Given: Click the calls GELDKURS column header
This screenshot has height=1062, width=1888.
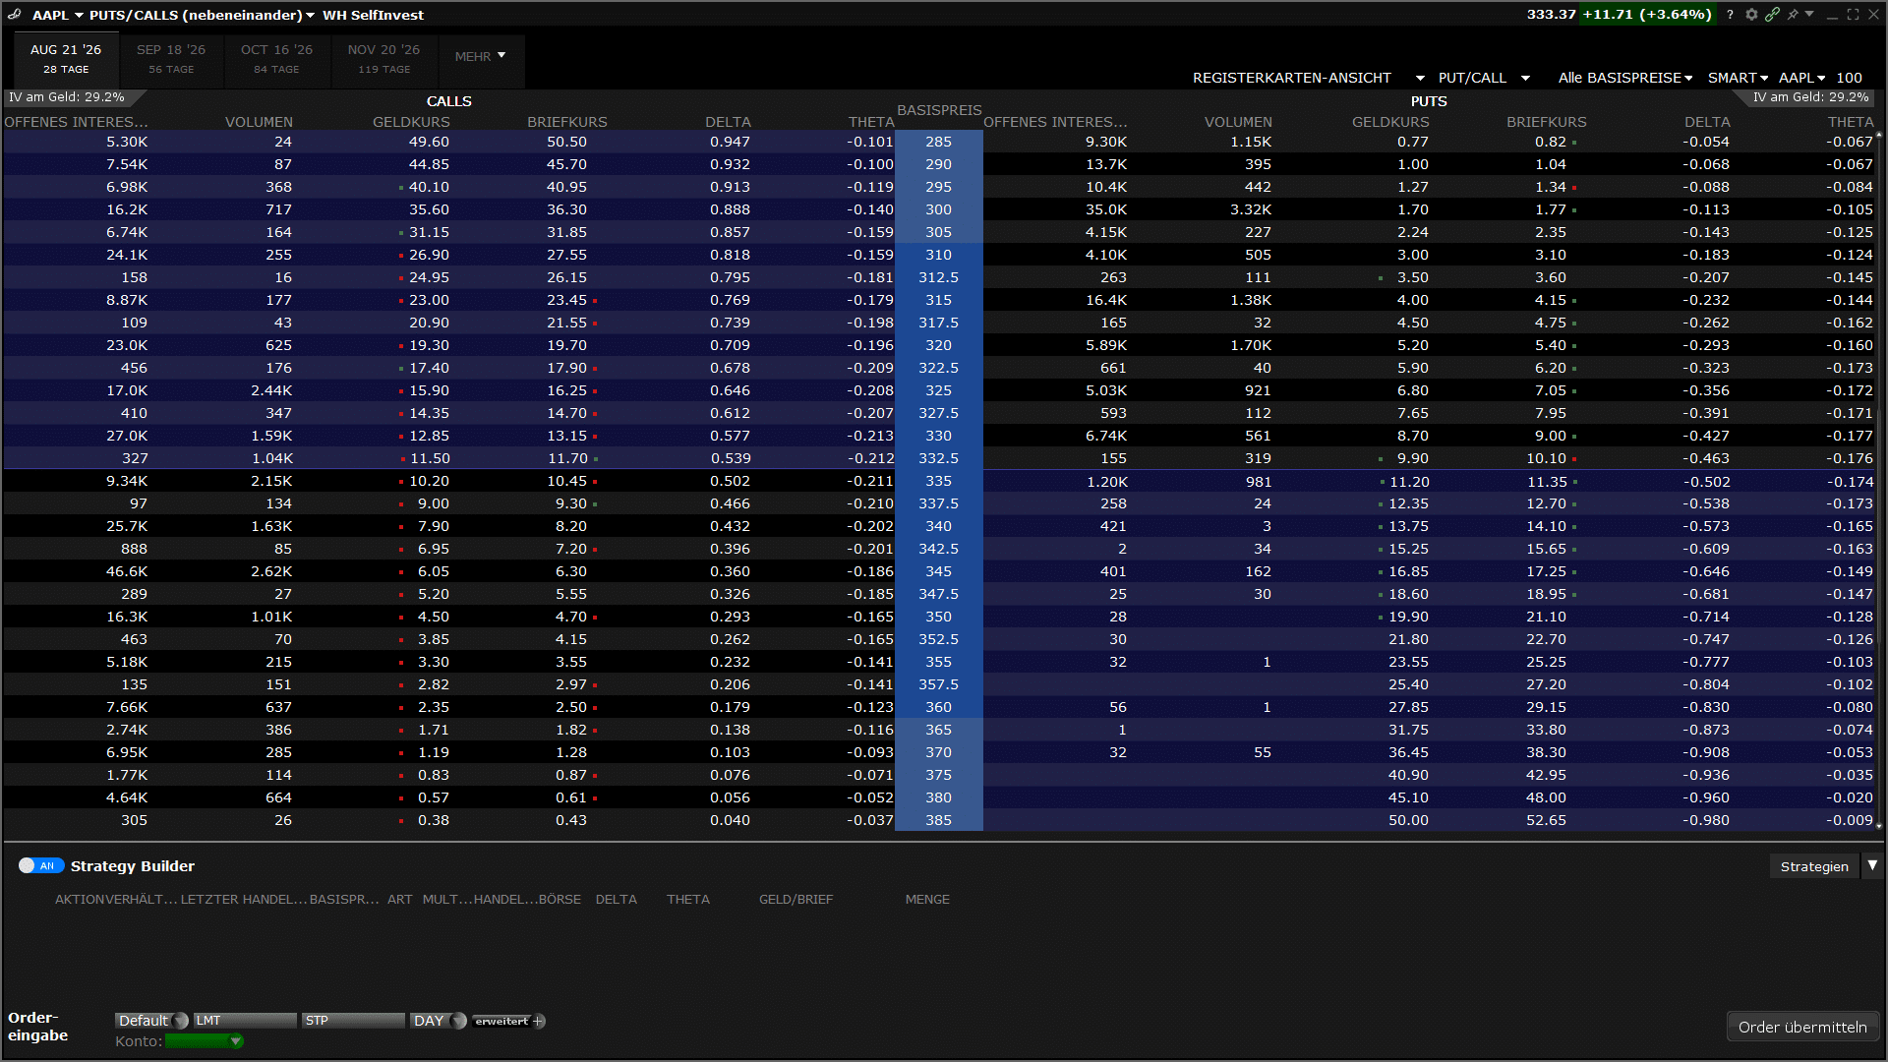Looking at the screenshot, I should click(411, 122).
